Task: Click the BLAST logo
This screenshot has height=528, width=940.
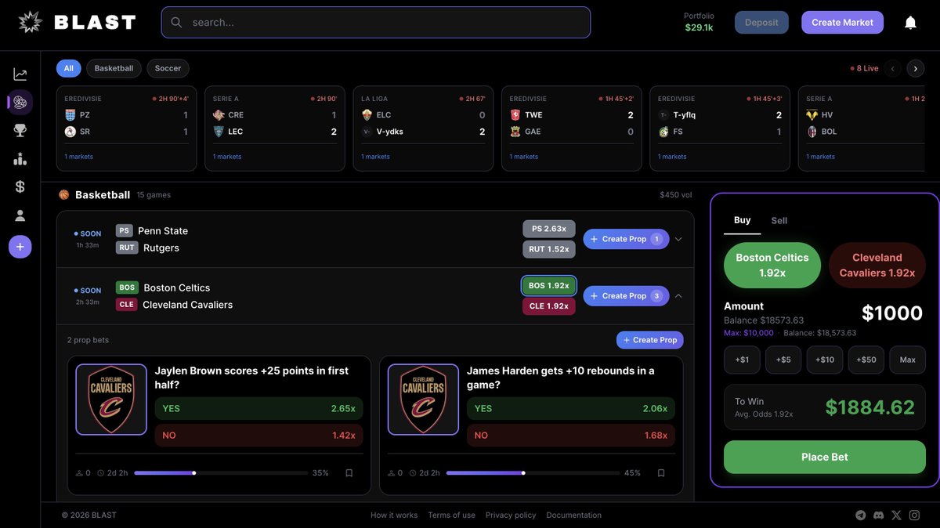Action: [x=77, y=22]
